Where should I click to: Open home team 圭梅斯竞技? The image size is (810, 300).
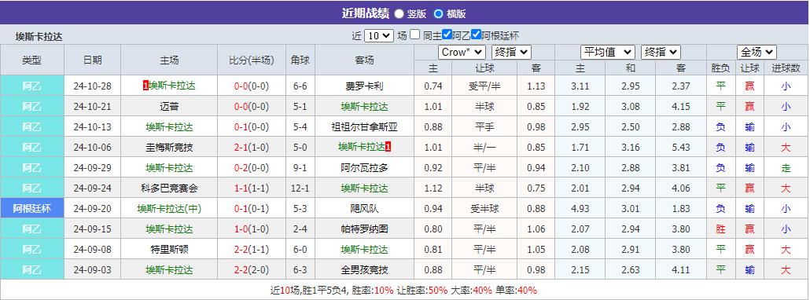point(169,148)
